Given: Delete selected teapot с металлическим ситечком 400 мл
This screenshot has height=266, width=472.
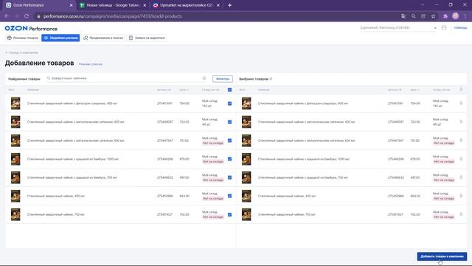Looking at the screenshot, I should [461, 122].
